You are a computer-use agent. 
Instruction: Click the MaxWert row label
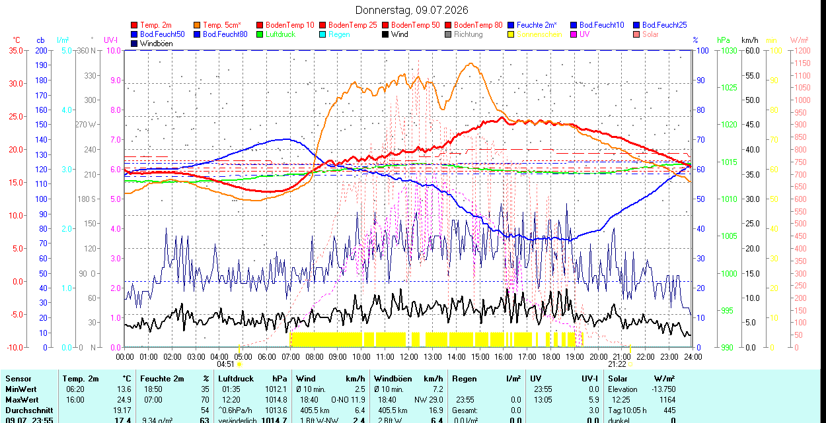21,400
